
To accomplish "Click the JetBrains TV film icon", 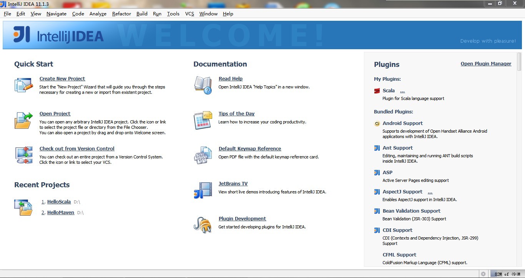I will [x=203, y=190].
